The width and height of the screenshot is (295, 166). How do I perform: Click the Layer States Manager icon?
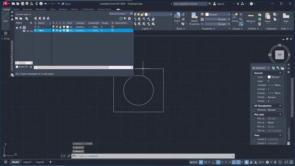pyautogui.click(x=27, y=18)
